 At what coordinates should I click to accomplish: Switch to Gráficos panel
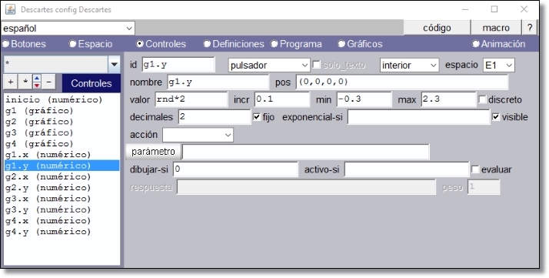361,44
